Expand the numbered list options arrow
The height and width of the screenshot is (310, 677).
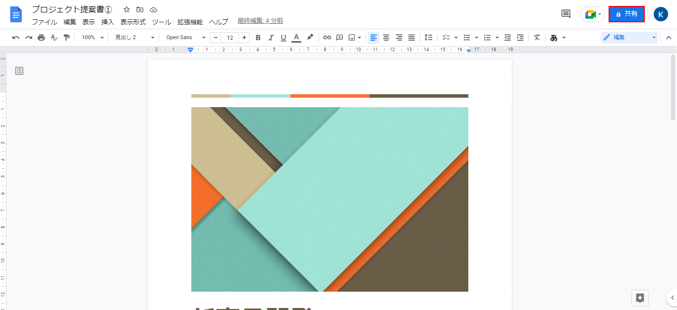tap(497, 37)
